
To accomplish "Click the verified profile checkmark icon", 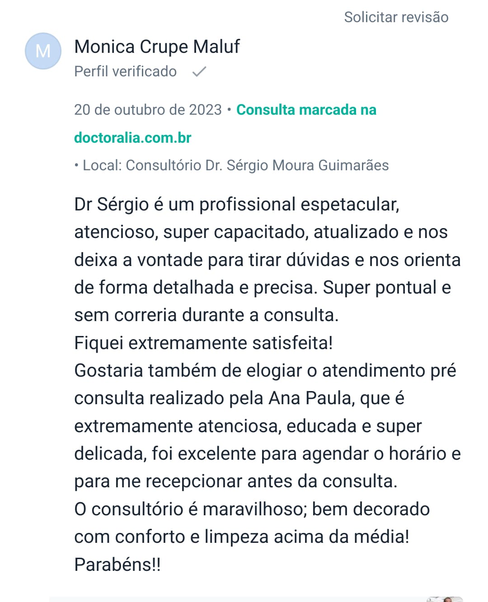I will [x=199, y=71].
